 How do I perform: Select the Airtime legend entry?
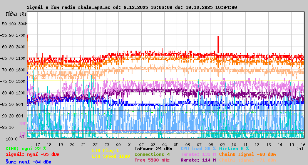pos(234,148)
